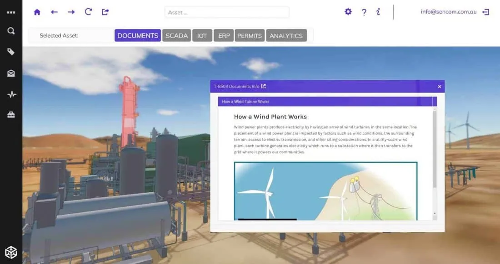Click the tag icon in sidebar
Screen dimensions: 500x264
click(11, 52)
